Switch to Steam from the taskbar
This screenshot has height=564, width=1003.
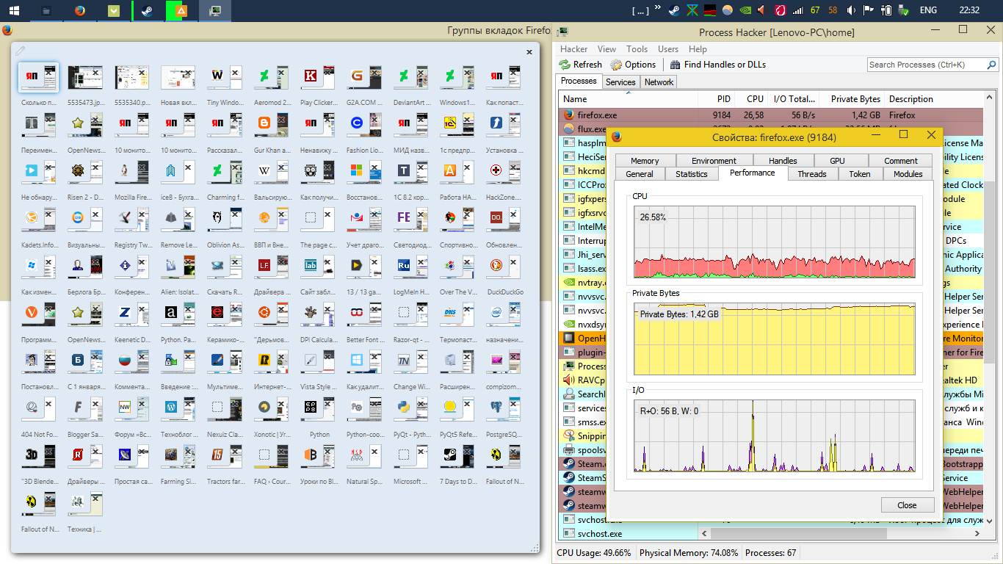tap(147, 10)
